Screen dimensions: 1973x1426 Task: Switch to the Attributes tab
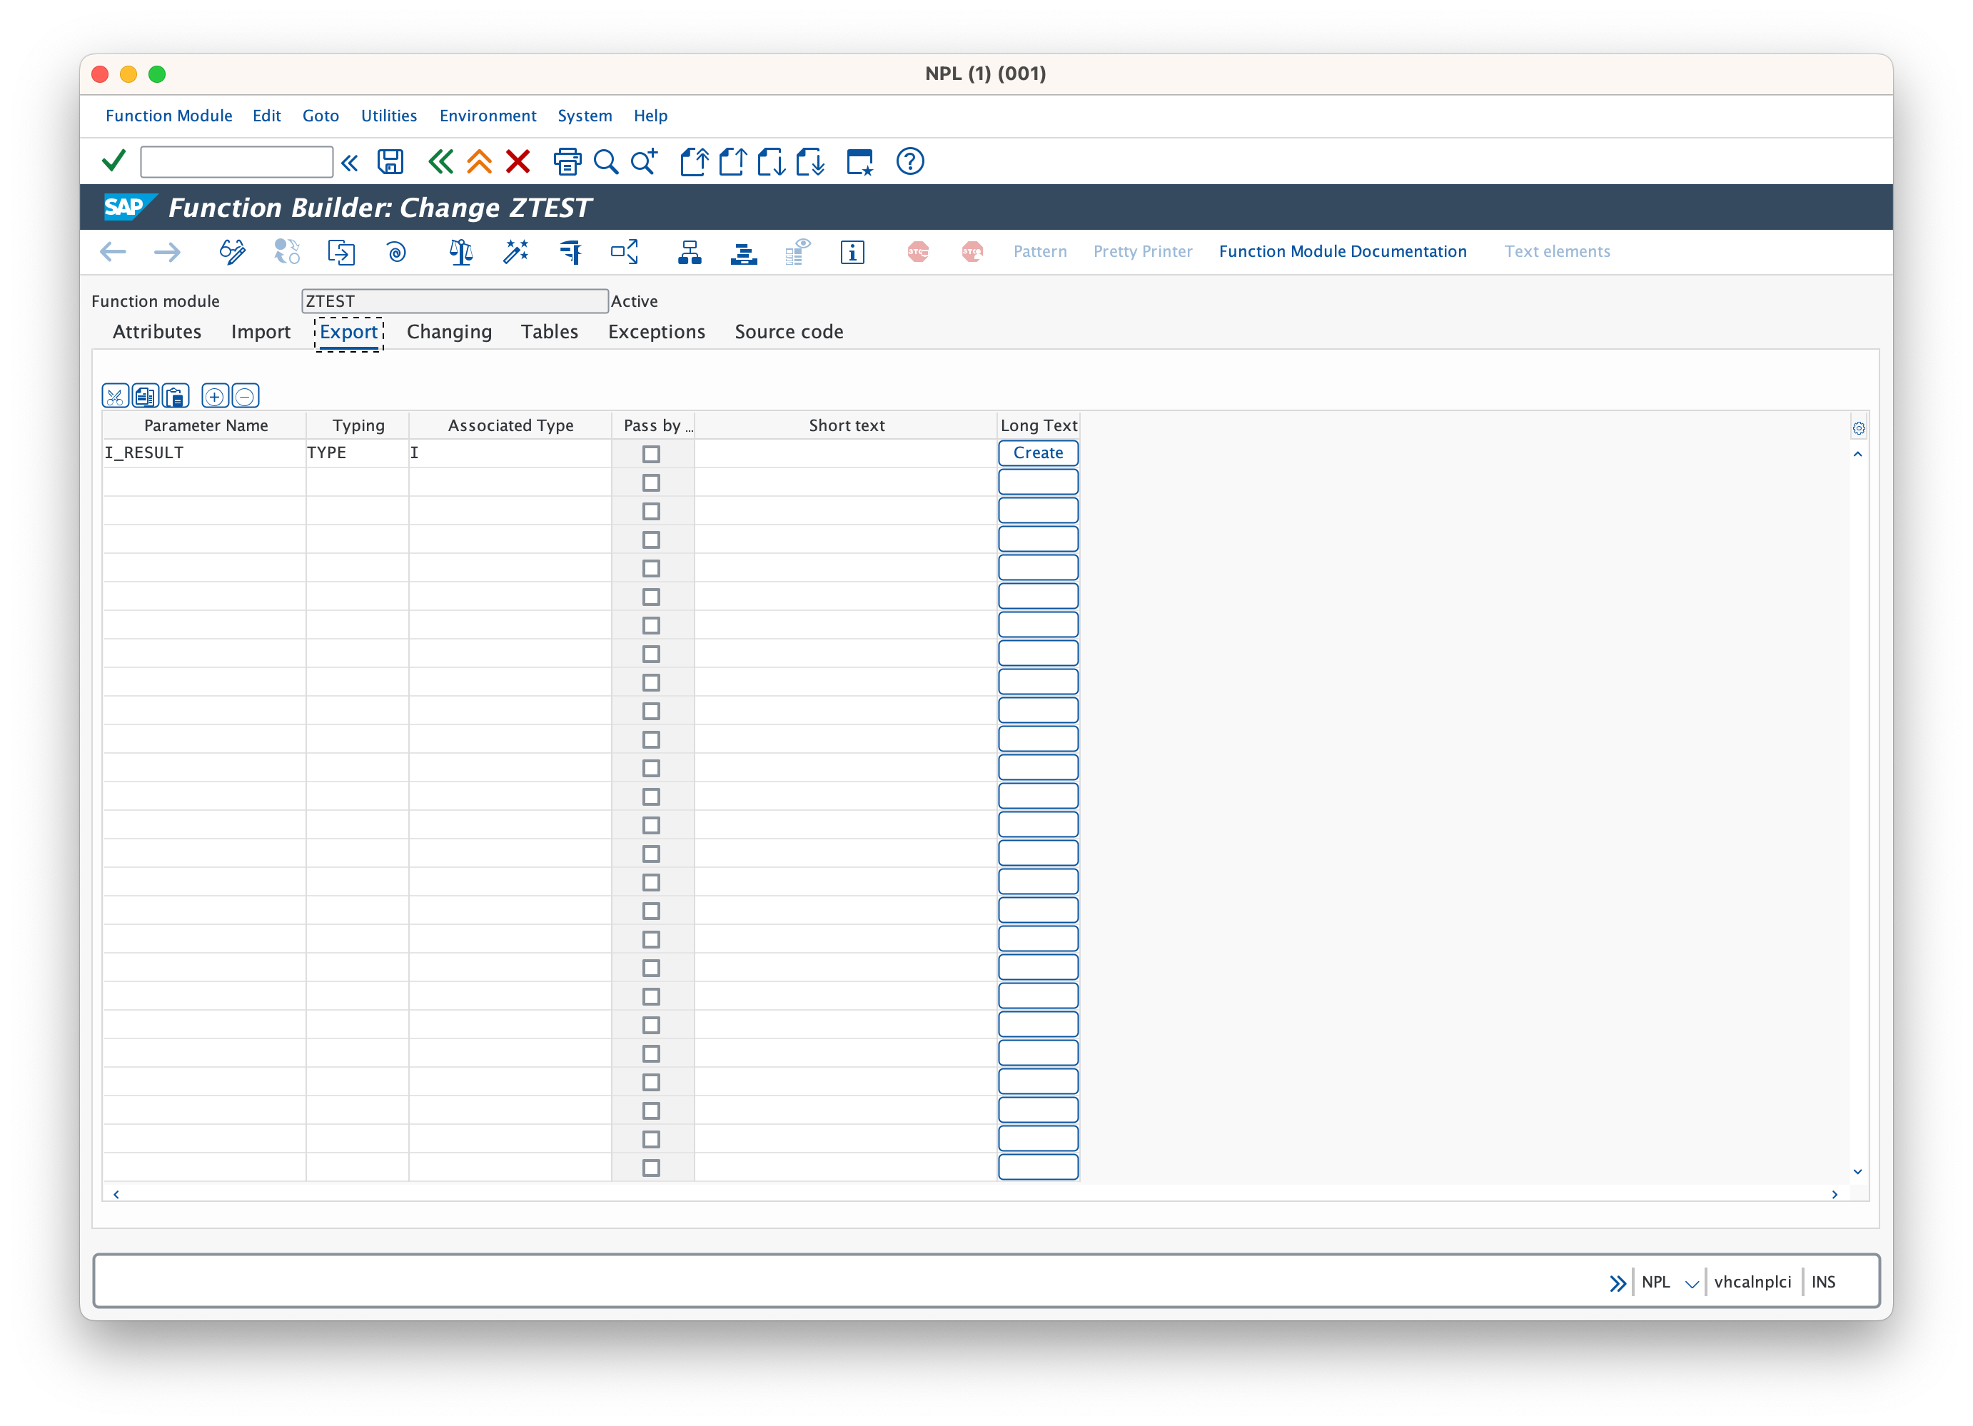coord(156,331)
